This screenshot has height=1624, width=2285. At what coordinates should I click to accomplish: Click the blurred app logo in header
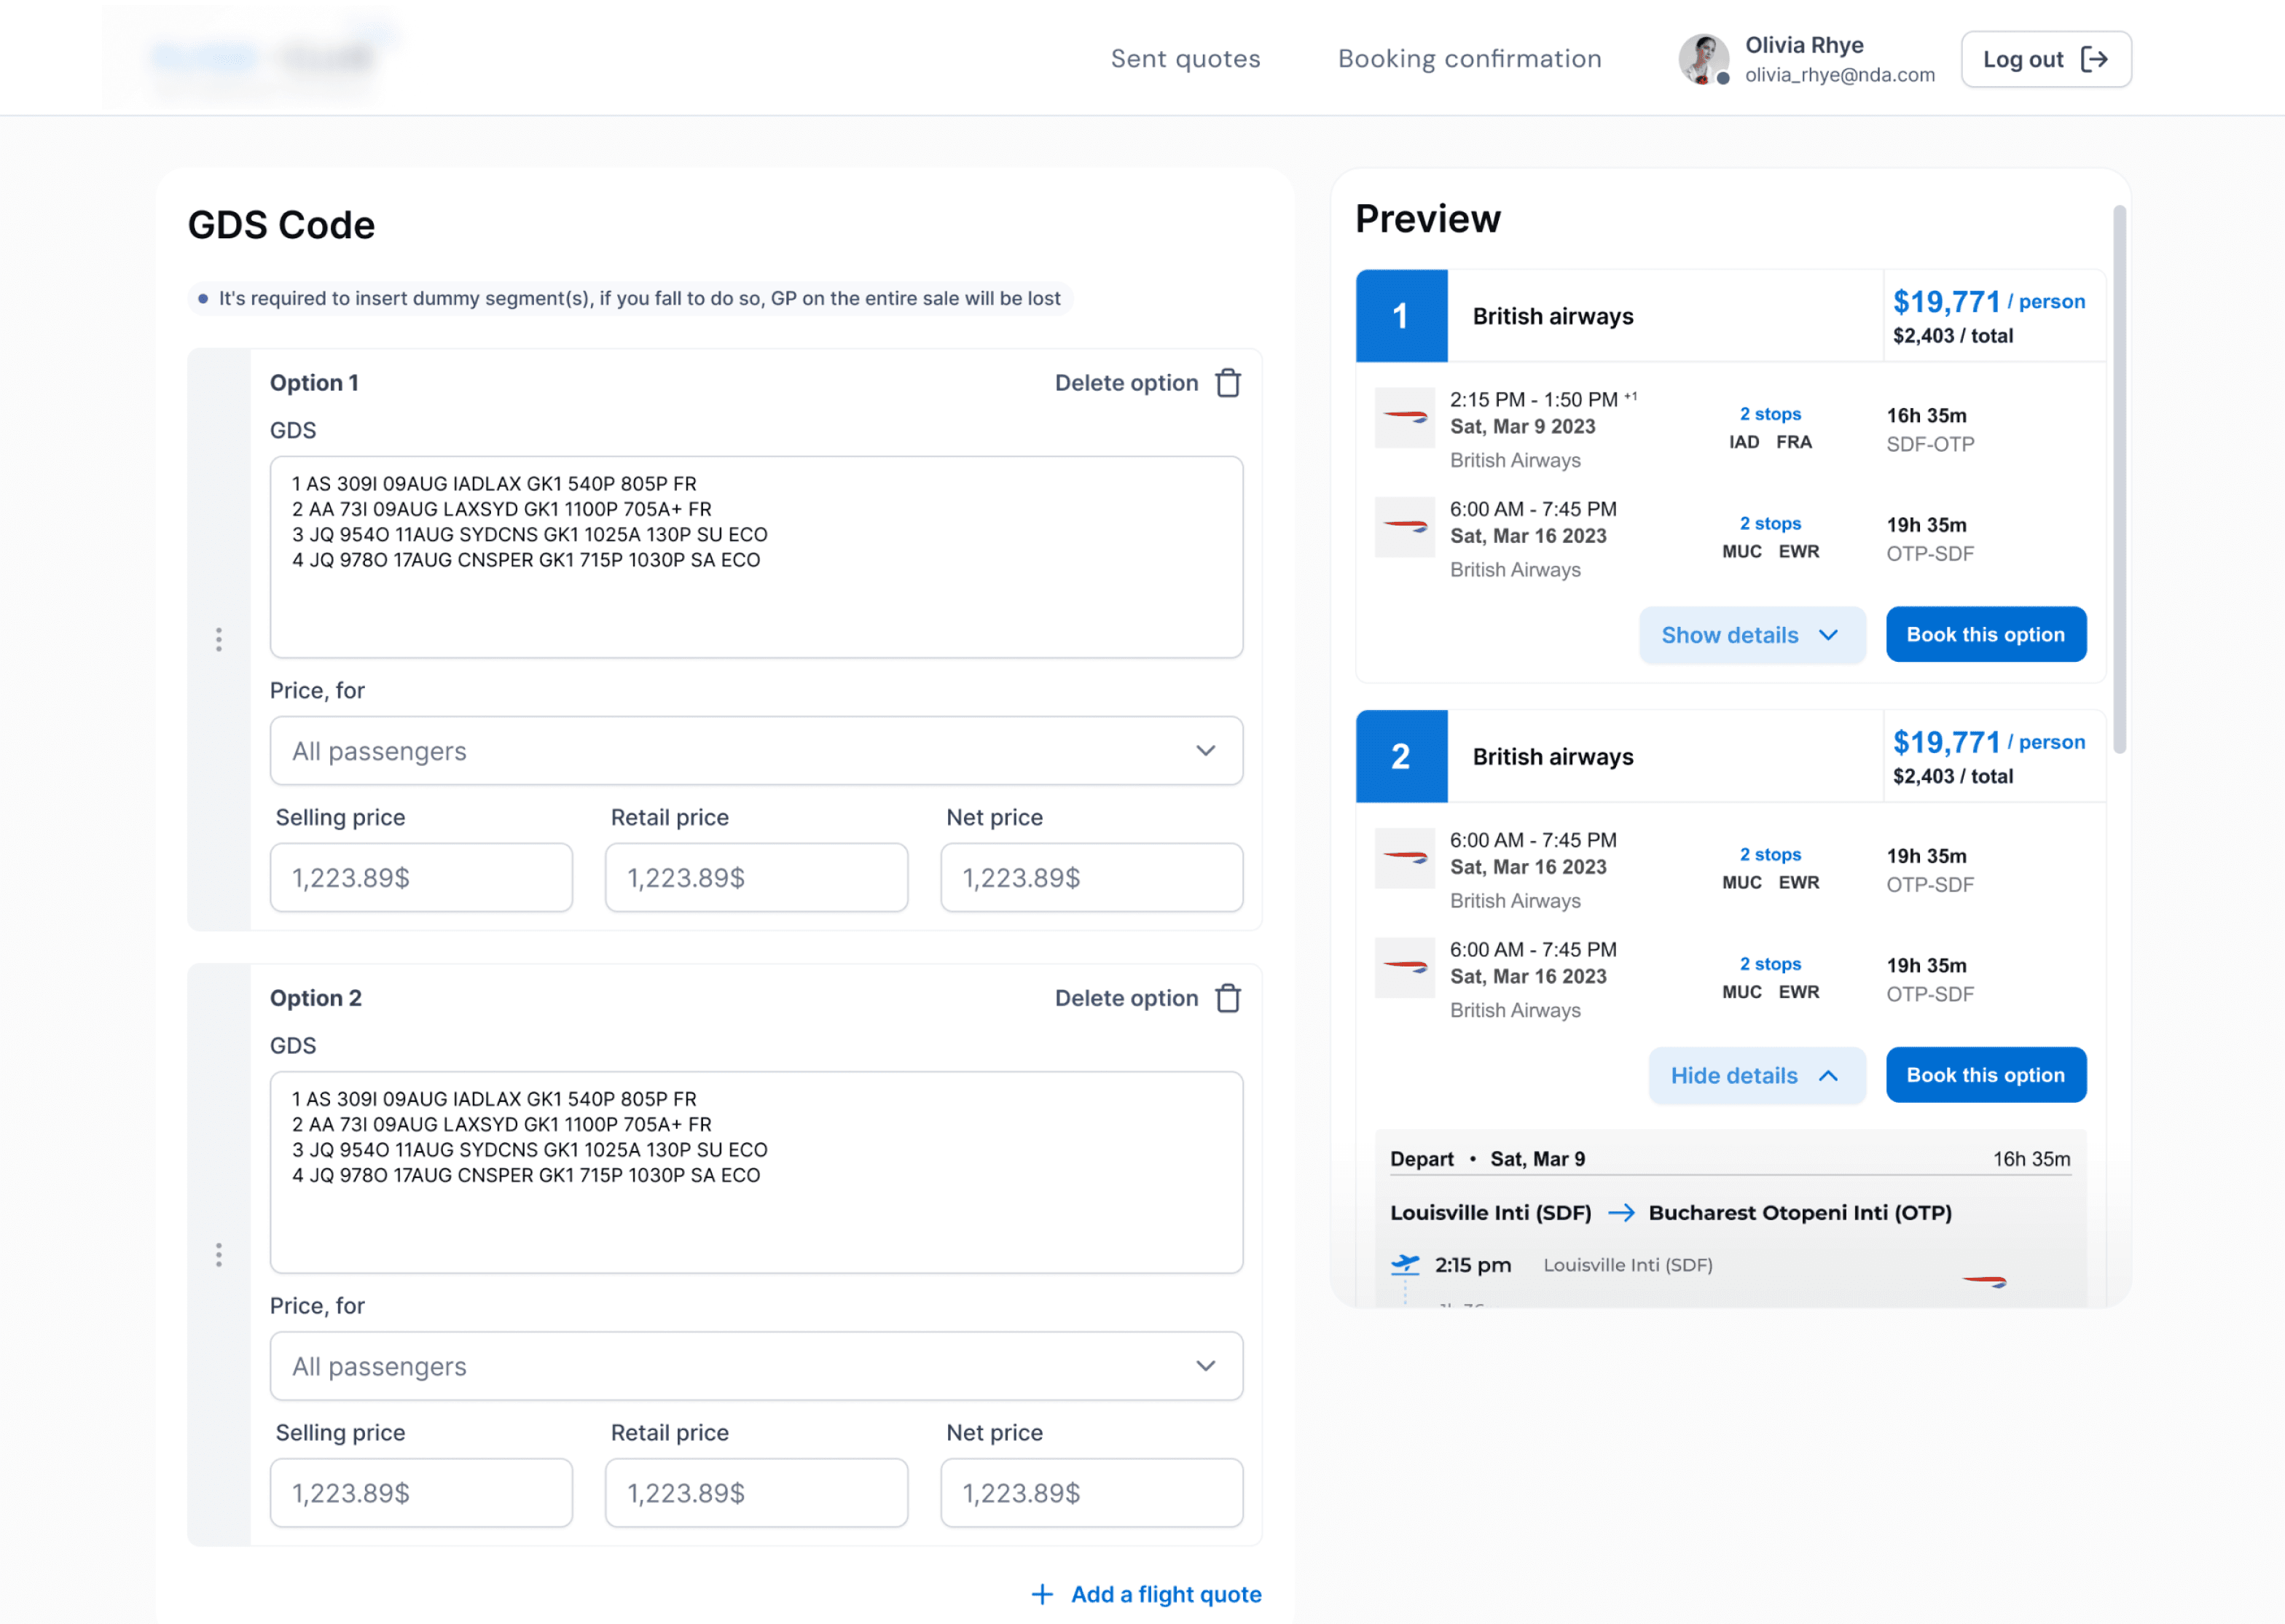[262, 57]
